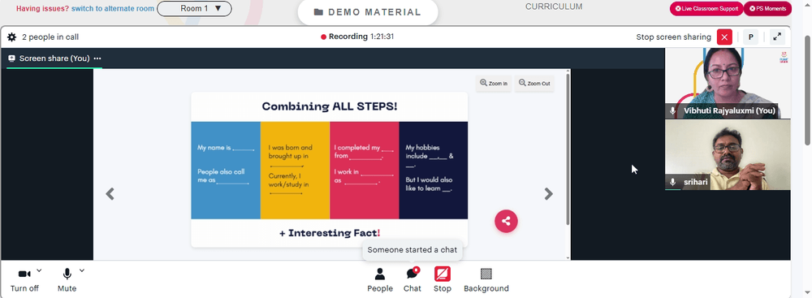Mute the microphone
Viewport: 812px width, 298px height.
[x=67, y=280]
